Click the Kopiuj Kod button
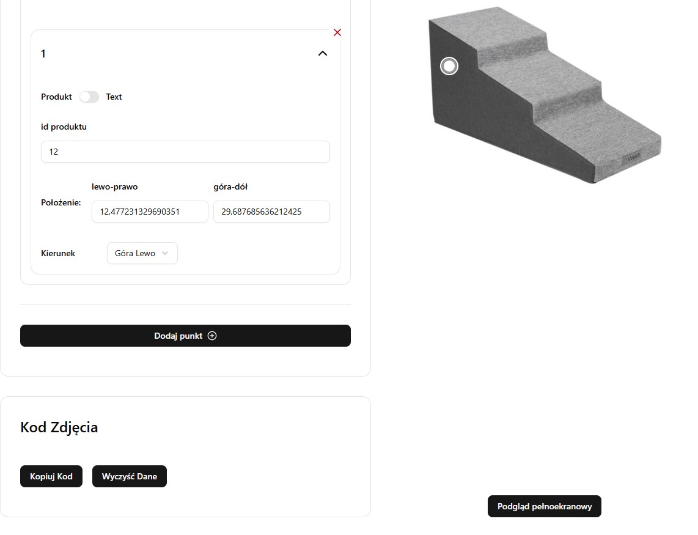 [x=51, y=476]
